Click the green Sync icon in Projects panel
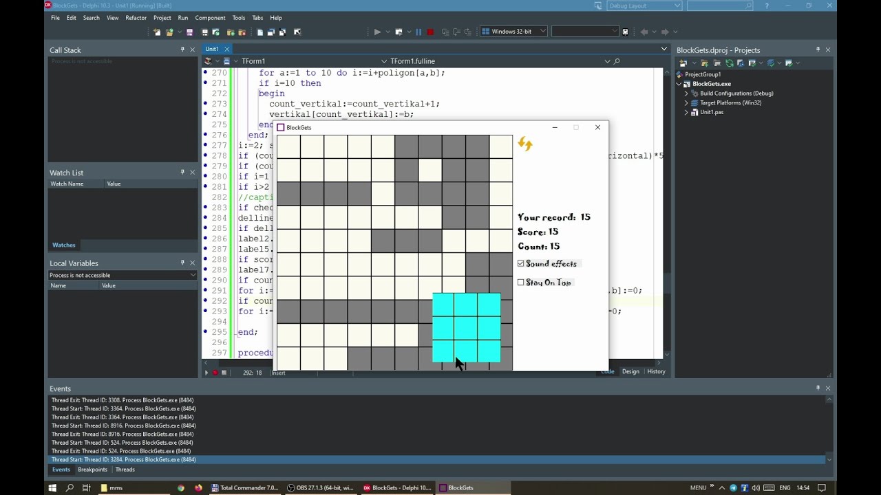This screenshot has height=495, width=881. pos(729,63)
